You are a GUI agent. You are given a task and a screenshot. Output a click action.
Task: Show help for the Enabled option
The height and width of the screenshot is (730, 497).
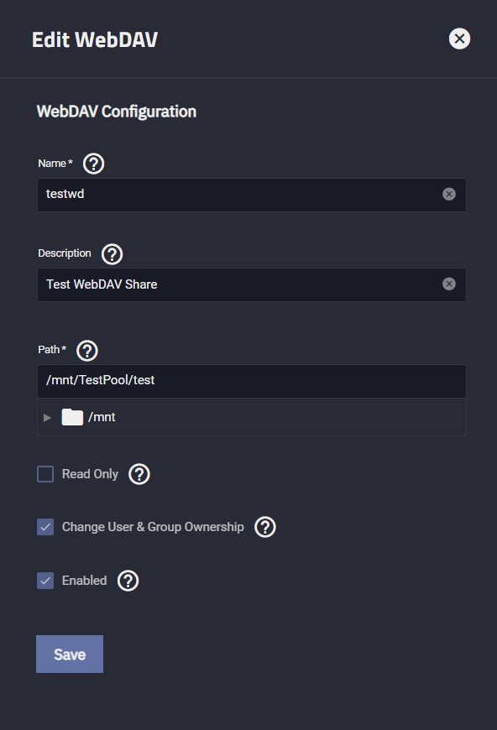(128, 581)
